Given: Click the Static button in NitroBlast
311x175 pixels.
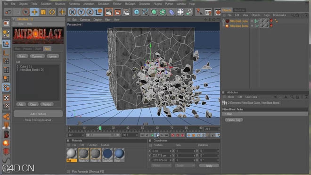Looking at the screenshot, I should click(22, 57).
